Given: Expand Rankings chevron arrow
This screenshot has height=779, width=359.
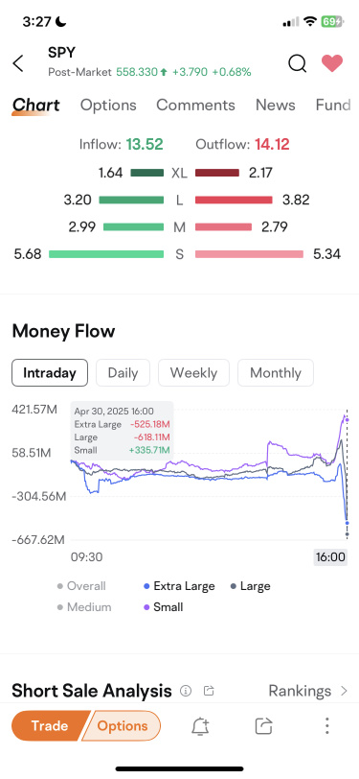Looking at the screenshot, I should coord(344,691).
